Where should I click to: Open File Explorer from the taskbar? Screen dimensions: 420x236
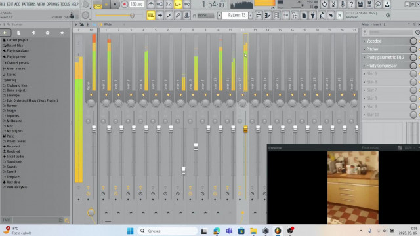(253, 231)
